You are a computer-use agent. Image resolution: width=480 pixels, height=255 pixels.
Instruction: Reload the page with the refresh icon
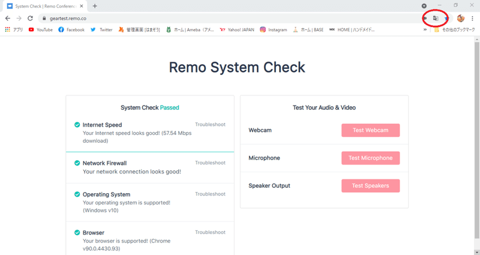[x=30, y=19]
